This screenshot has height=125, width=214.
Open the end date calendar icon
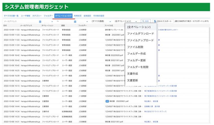pyautogui.click(x=75, y=21)
